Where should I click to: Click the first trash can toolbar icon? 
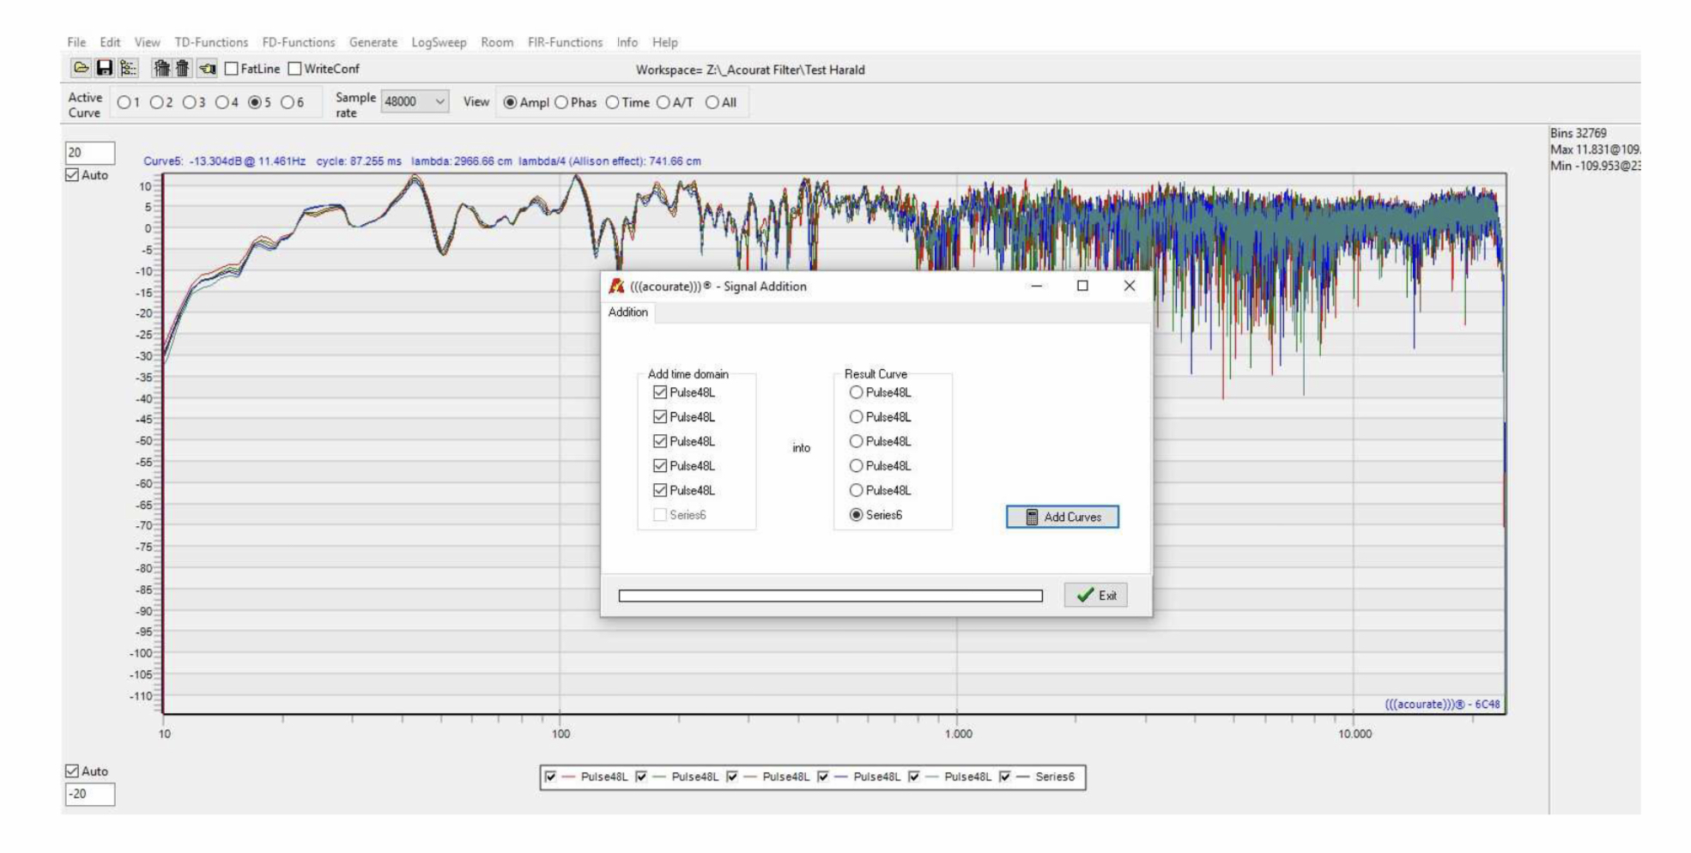[x=161, y=68]
